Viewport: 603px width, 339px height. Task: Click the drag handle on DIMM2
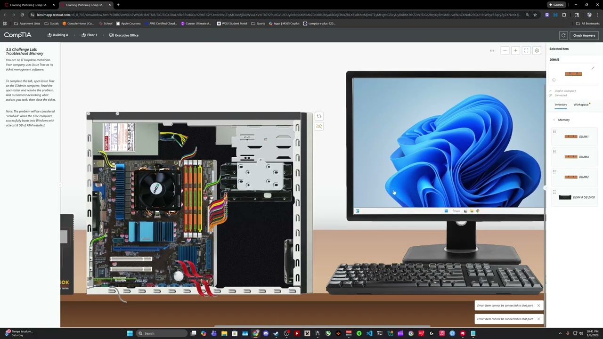[554, 172]
